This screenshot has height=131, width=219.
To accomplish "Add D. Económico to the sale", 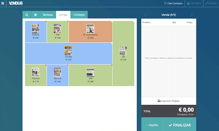I will 90,32.
